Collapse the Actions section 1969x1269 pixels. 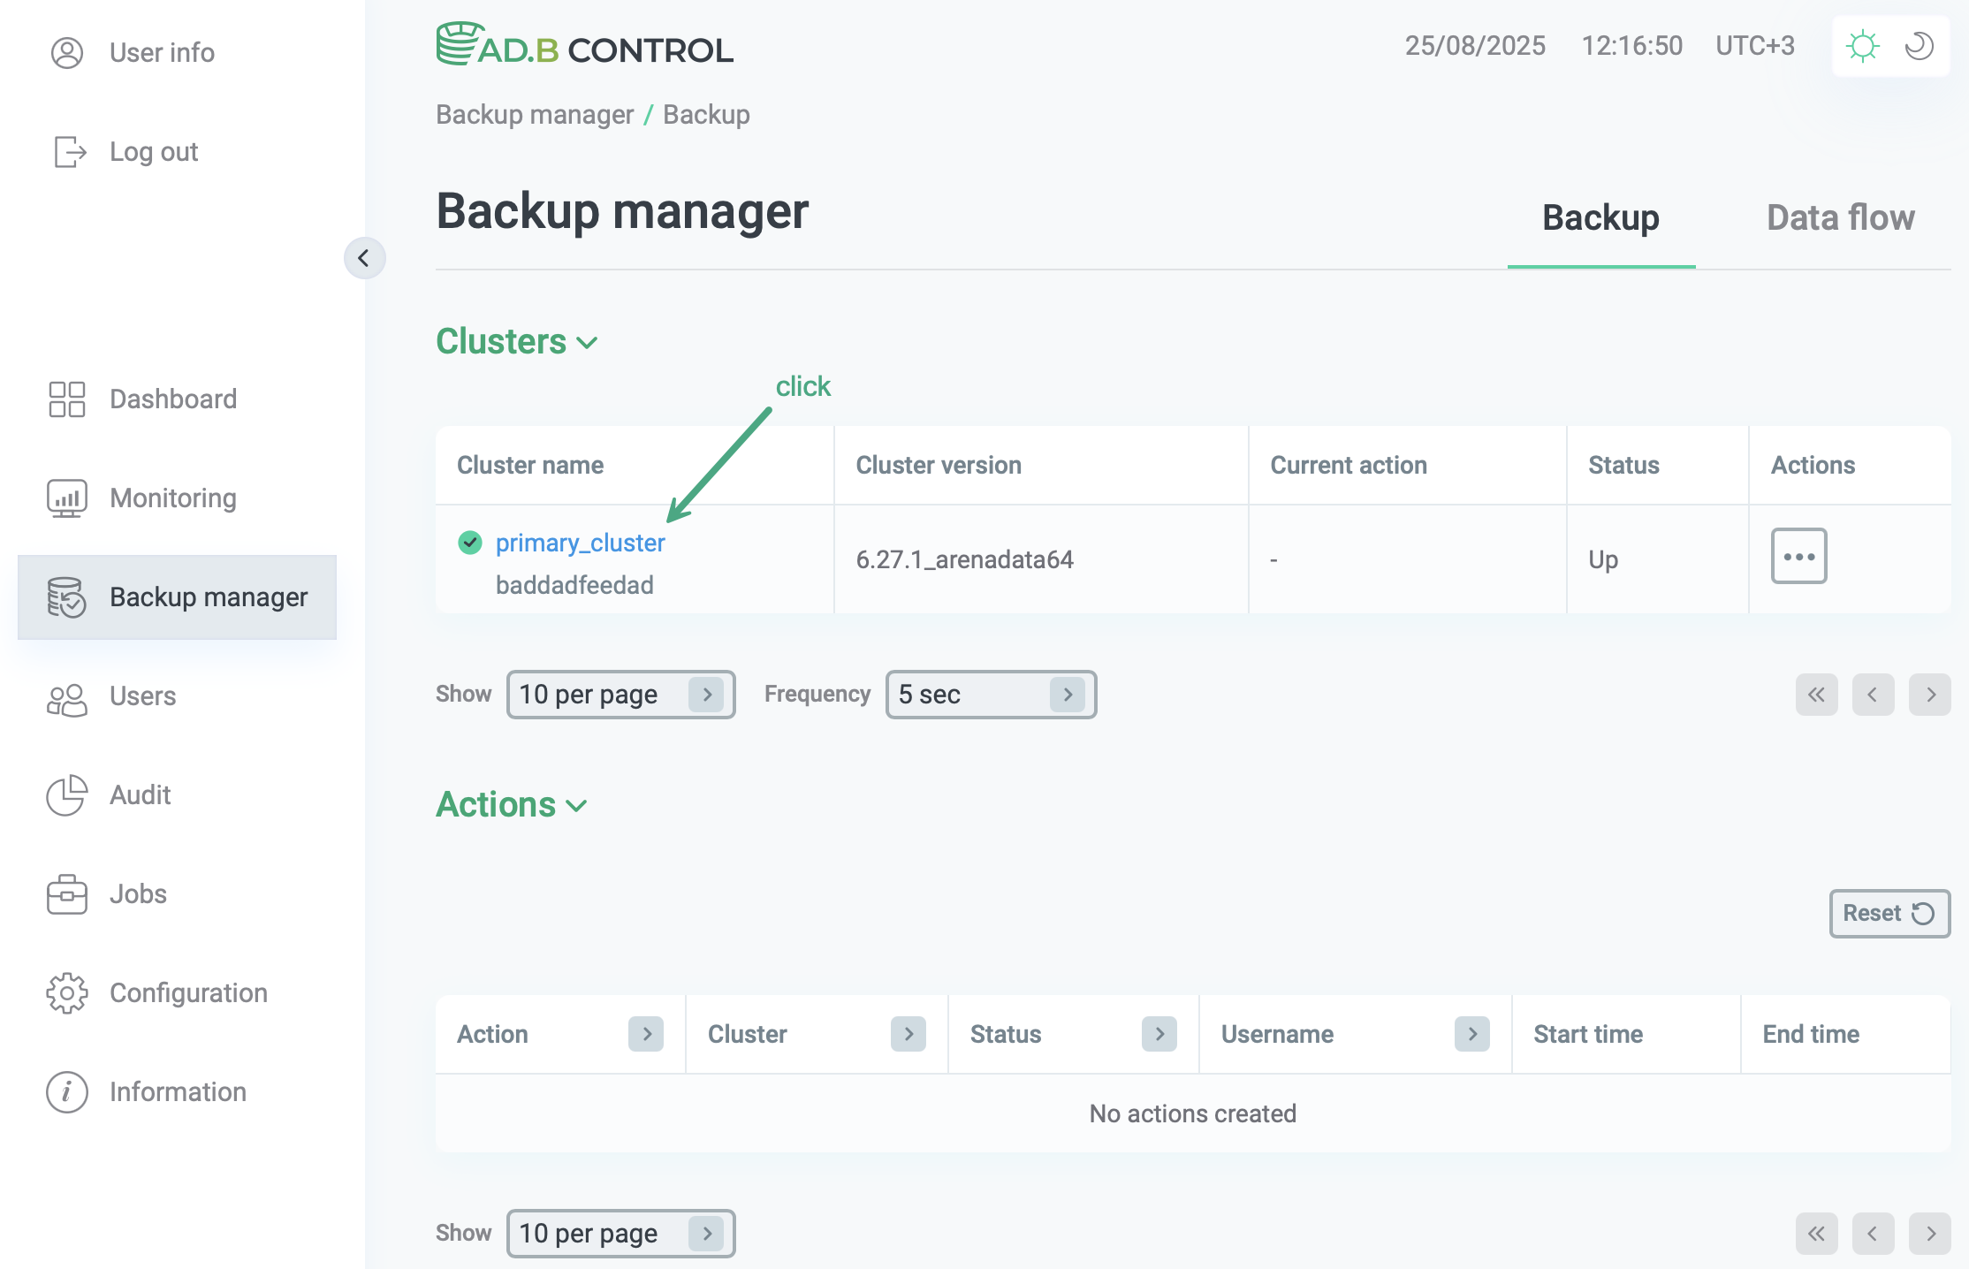576,806
